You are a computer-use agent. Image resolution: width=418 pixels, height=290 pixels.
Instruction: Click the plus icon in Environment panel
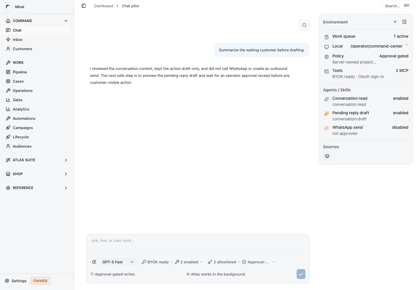point(395,22)
